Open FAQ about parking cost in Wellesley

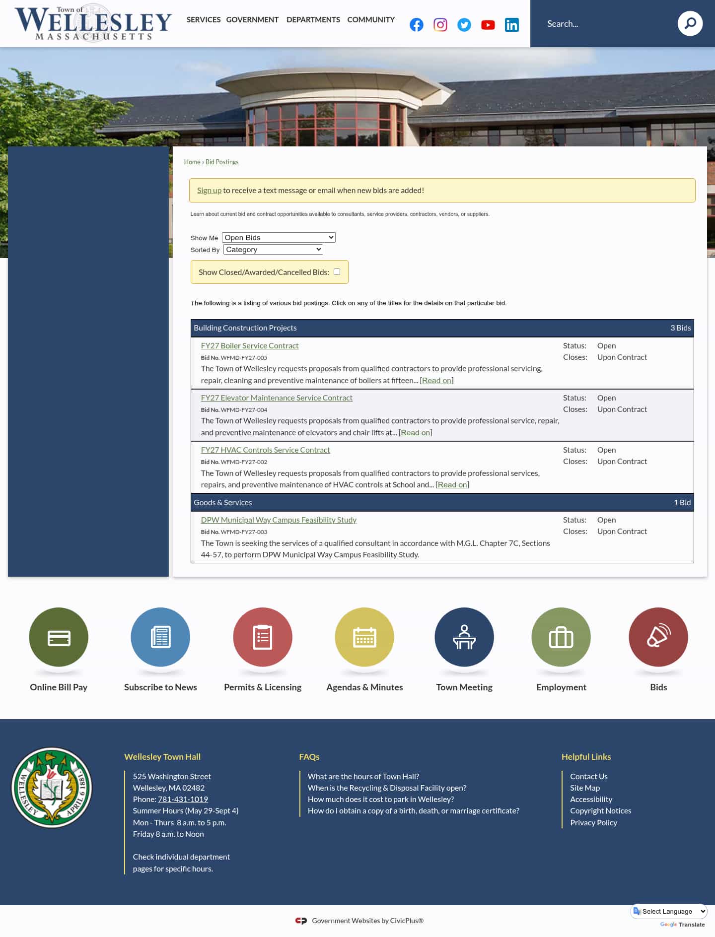381,799
